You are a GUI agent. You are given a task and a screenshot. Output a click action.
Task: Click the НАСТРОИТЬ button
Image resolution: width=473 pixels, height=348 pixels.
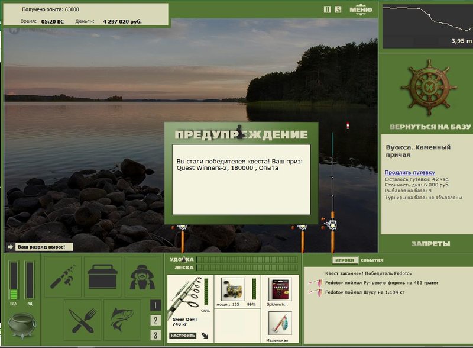point(183,336)
